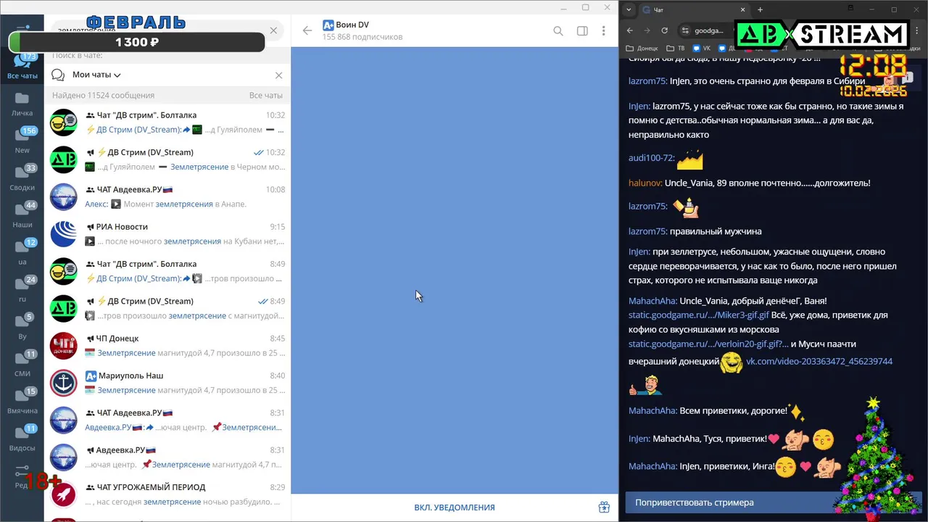Viewport: 928px width, 522px height.
Task: Clear the Telegram search field with X
Action: coord(273,30)
